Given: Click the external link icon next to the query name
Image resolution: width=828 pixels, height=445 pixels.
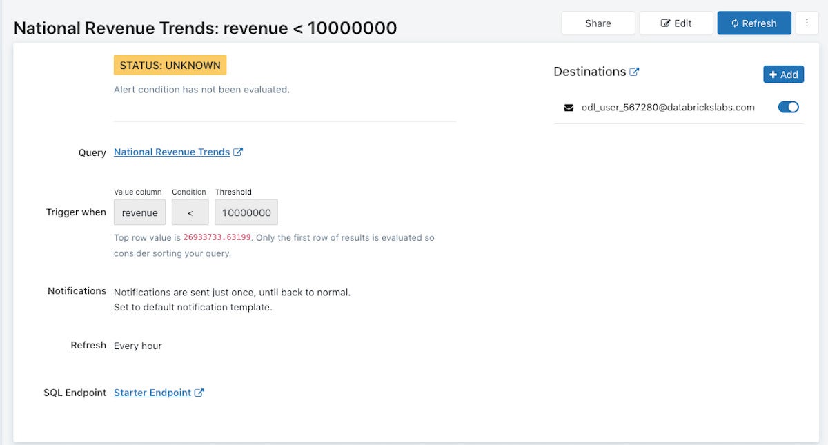Looking at the screenshot, I should (238, 152).
